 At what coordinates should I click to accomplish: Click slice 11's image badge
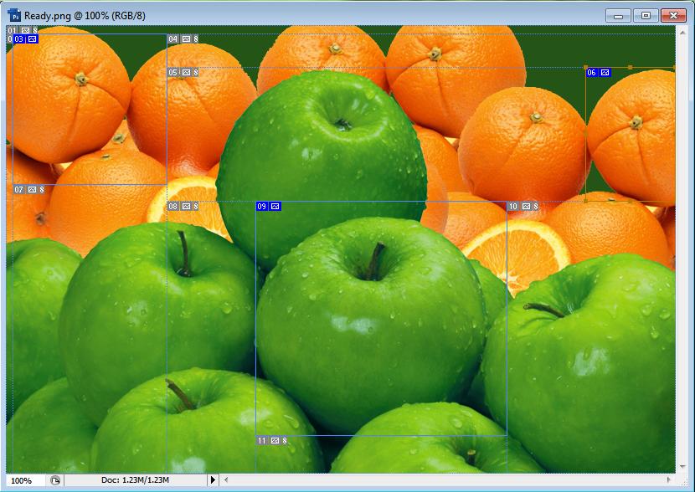point(275,440)
